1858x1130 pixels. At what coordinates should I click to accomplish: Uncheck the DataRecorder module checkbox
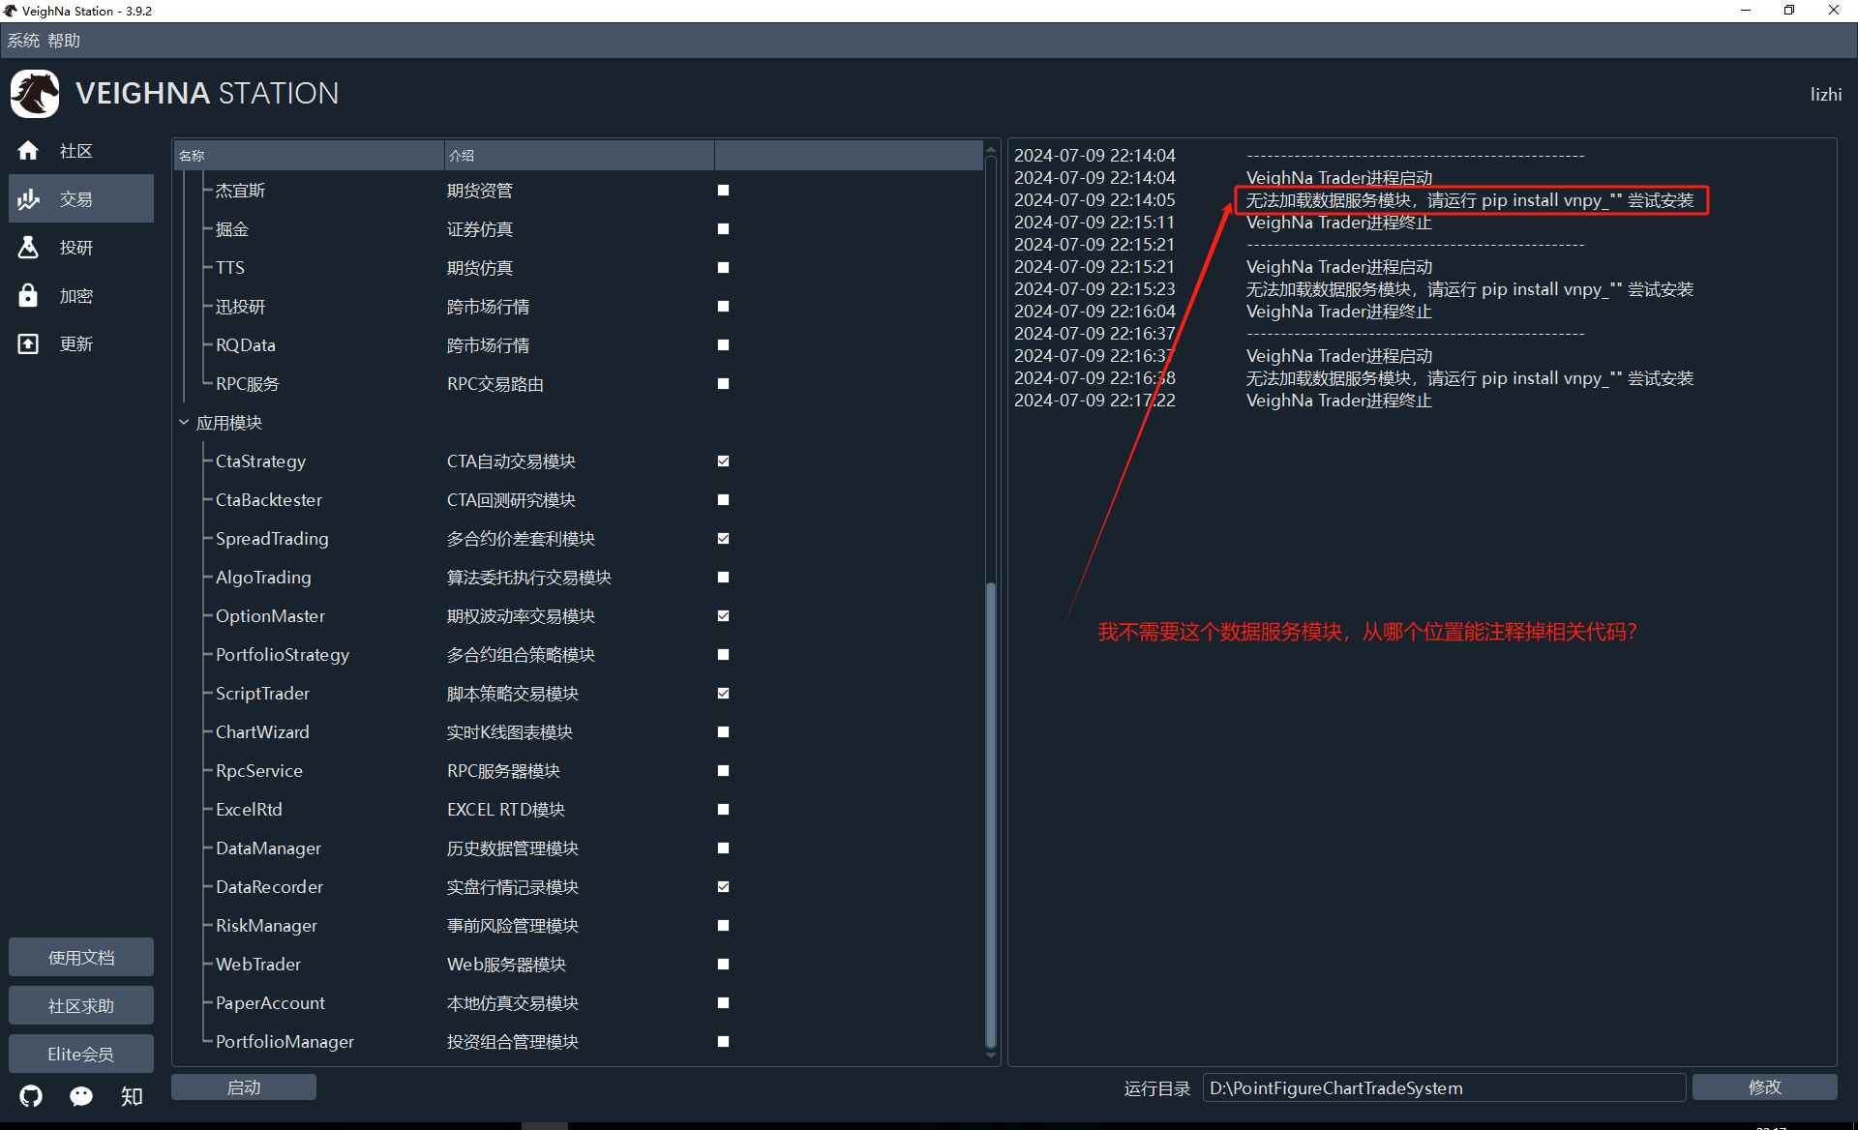pyautogui.click(x=723, y=887)
